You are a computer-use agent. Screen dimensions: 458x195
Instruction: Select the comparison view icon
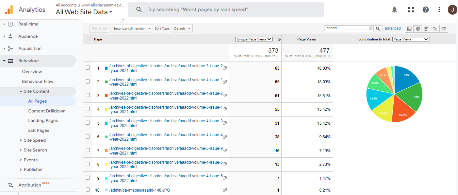435,29
